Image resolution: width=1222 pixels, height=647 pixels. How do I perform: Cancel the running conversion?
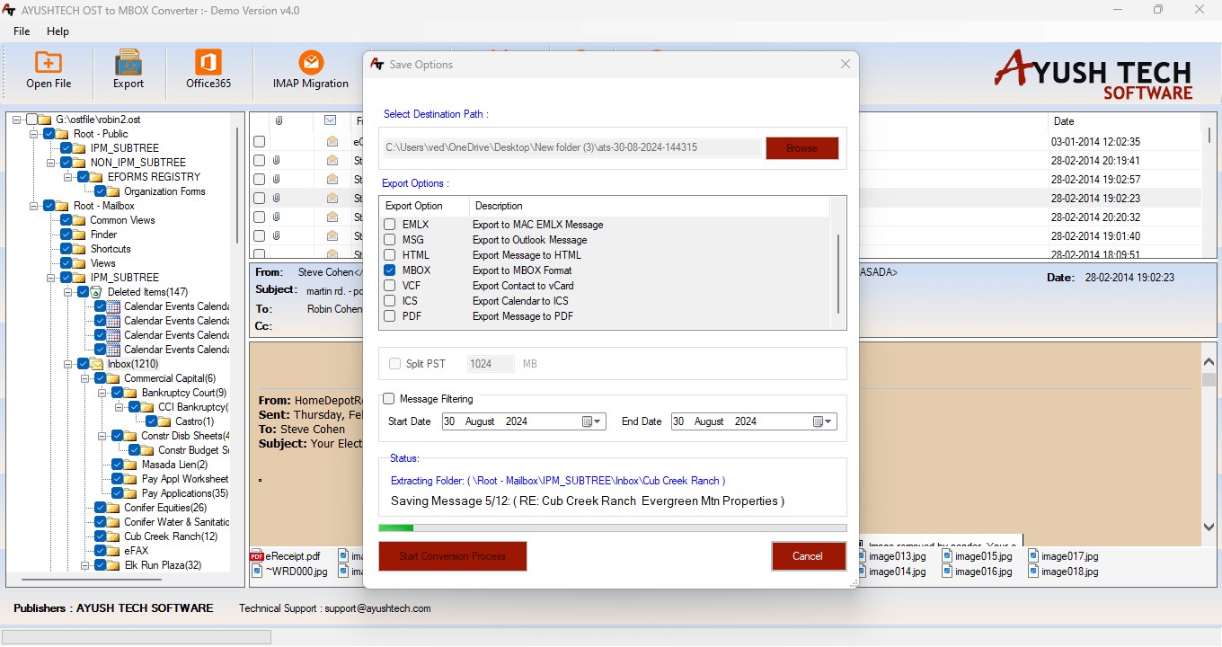pyautogui.click(x=808, y=556)
